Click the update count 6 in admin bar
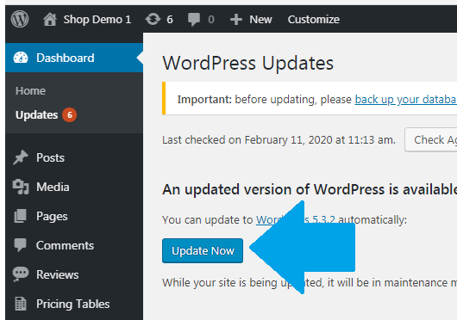Screen dimensions: 457x320 (170, 20)
